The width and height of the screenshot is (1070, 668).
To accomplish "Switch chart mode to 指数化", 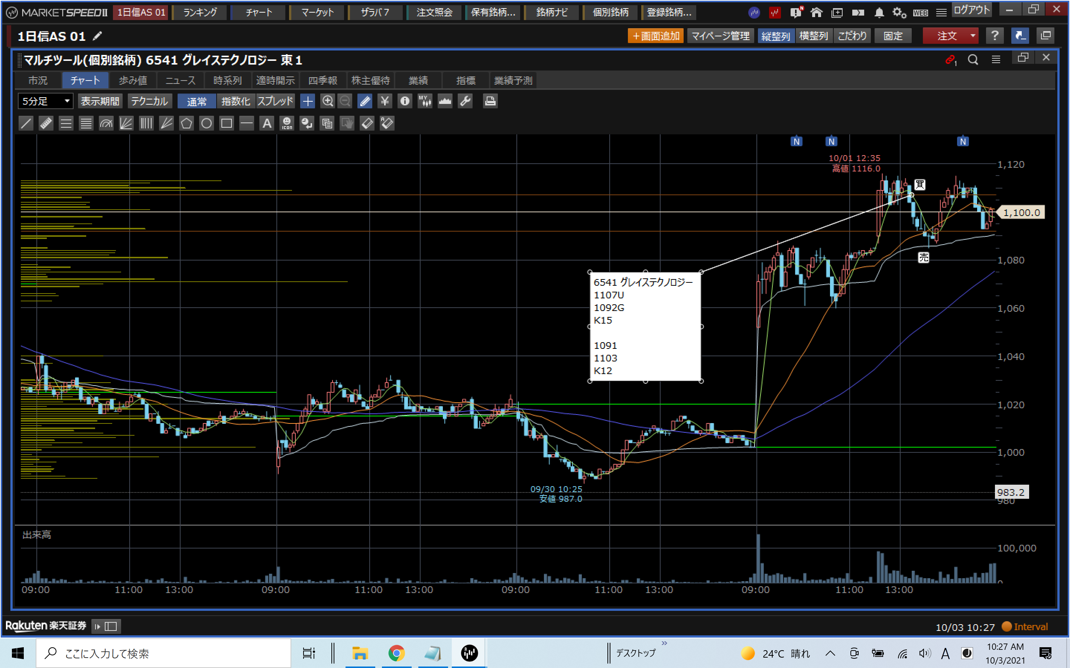I will 235,101.
